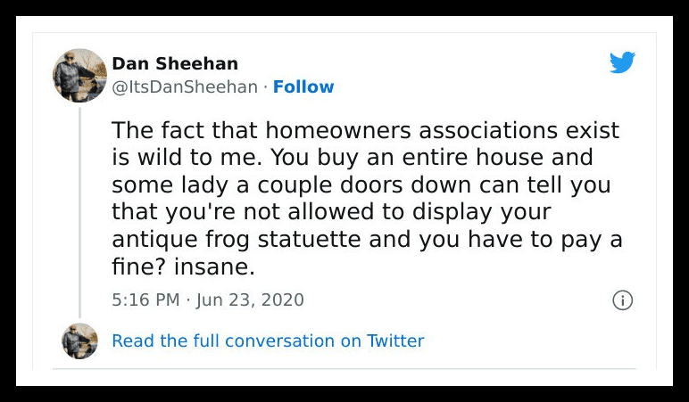Screen dimensions: 689x402
Task: Click the Twitter bird logo
Action: pyautogui.click(x=621, y=62)
